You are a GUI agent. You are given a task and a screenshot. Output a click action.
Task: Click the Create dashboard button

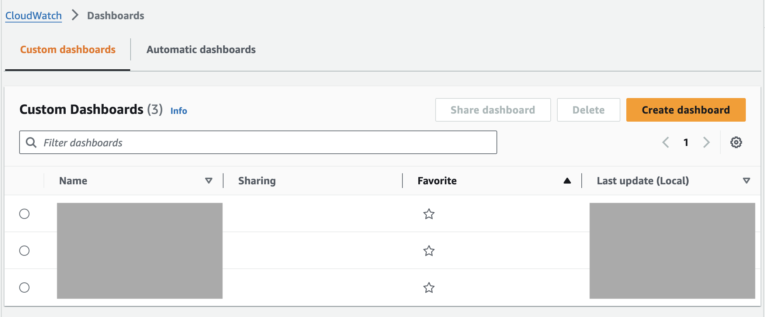click(x=686, y=110)
